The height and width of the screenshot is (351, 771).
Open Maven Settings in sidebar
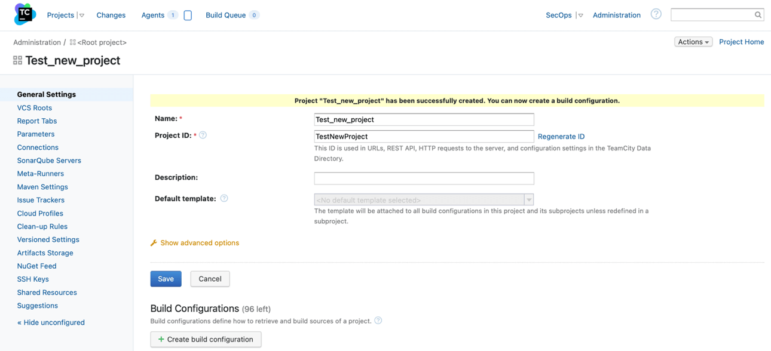(x=42, y=187)
